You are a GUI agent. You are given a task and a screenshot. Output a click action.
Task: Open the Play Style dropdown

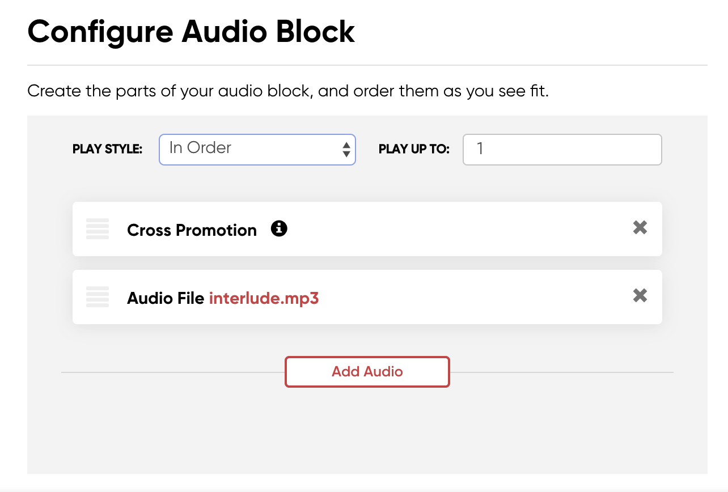click(257, 150)
